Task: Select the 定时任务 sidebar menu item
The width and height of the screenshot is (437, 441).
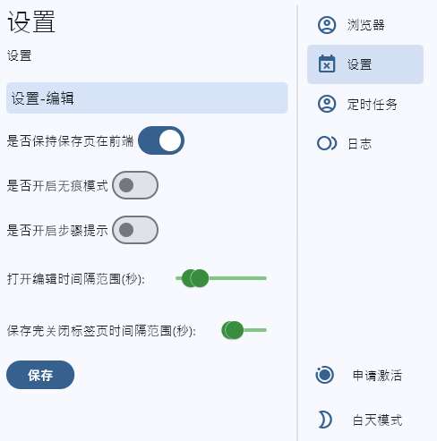Action: (365, 104)
